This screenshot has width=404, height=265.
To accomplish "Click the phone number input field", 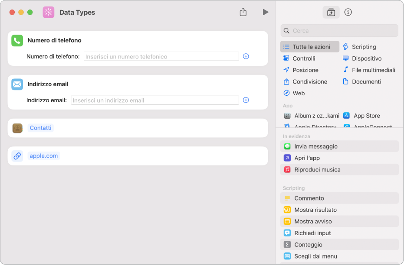I will (x=161, y=56).
